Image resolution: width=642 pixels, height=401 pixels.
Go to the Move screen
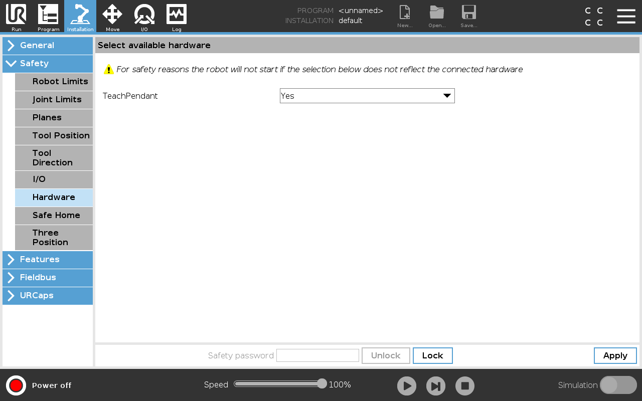point(112,16)
